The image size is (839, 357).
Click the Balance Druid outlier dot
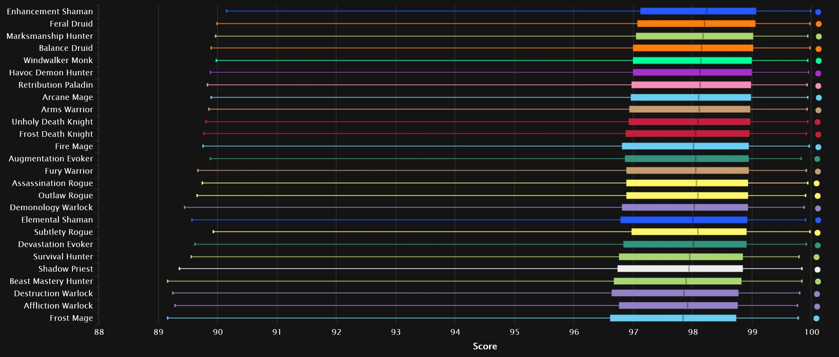pos(819,49)
